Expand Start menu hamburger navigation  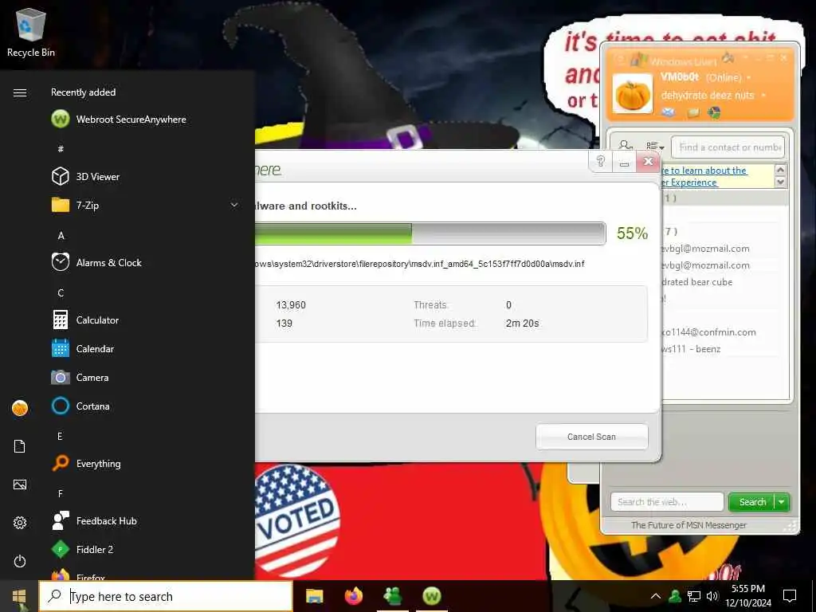click(20, 92)
